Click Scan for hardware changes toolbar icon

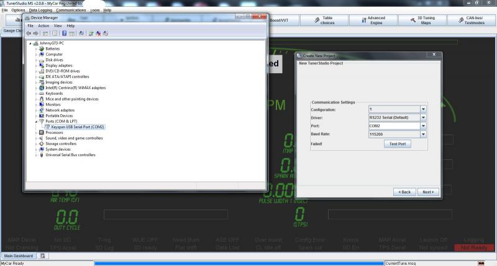[x=81, y=33]
